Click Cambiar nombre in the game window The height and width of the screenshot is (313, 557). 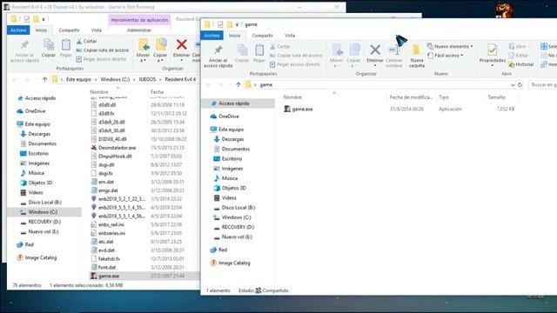click(x=393, y=56)
